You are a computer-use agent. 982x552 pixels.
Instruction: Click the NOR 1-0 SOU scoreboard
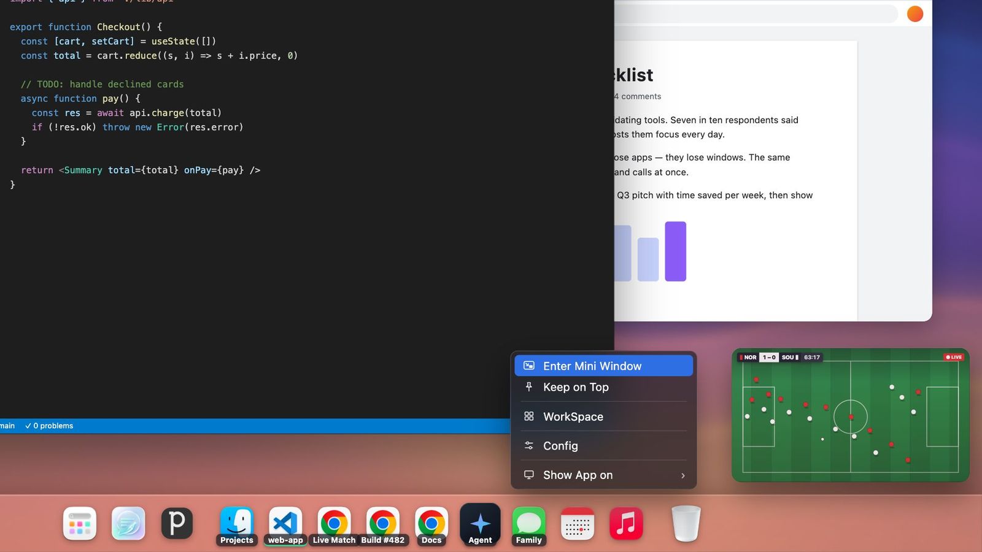coord(769,357)
